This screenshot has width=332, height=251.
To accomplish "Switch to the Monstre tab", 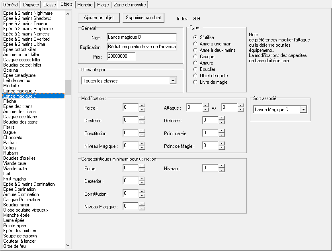I will [x=85, y=4].
